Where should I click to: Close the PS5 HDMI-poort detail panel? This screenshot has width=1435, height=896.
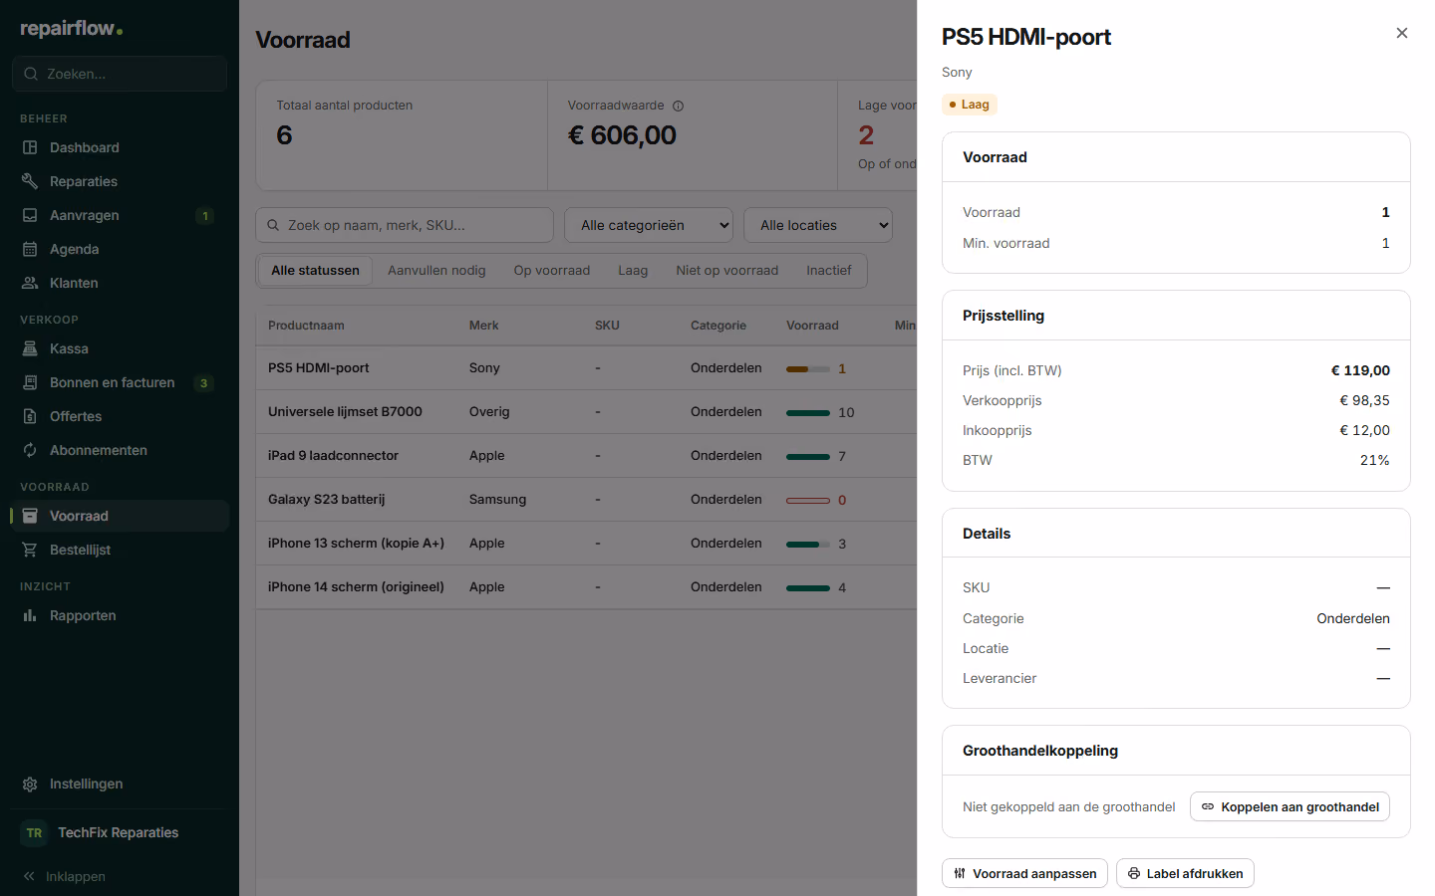pos(1402,33)
